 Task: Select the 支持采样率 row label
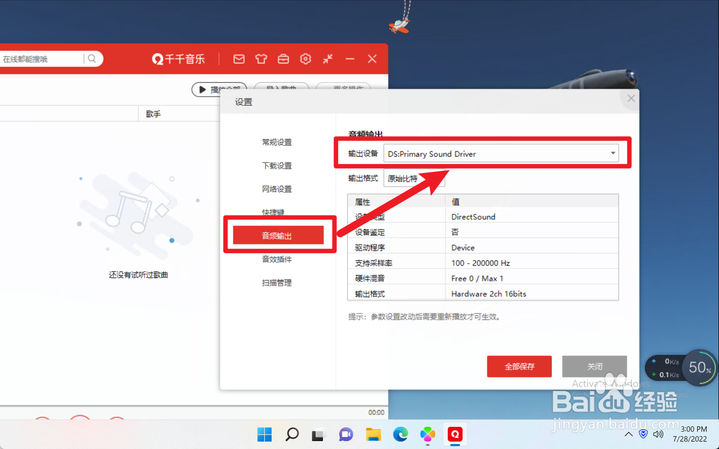pyautogui.click(x=374, y=263)
